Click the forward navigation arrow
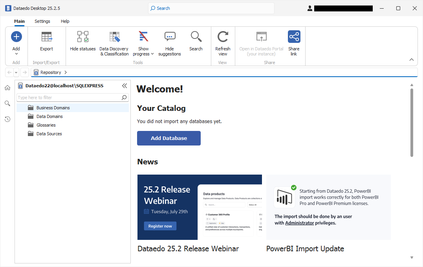The image size is (423, 267). [25, 72]
